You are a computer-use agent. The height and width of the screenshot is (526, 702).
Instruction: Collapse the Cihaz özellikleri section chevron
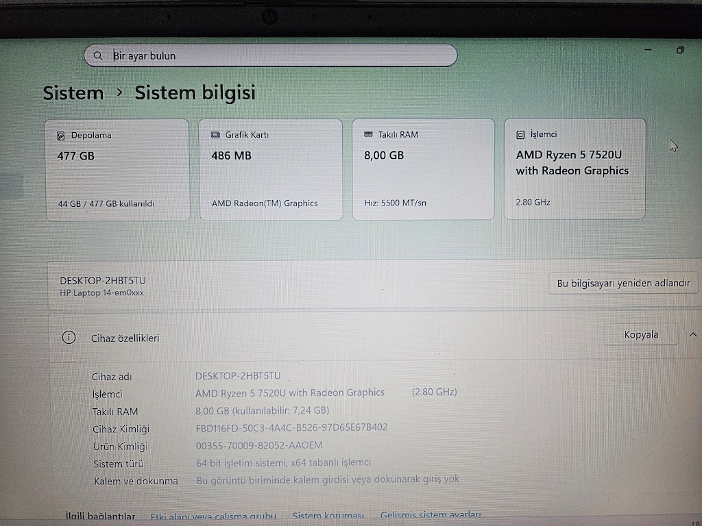(x=692, y=334)
